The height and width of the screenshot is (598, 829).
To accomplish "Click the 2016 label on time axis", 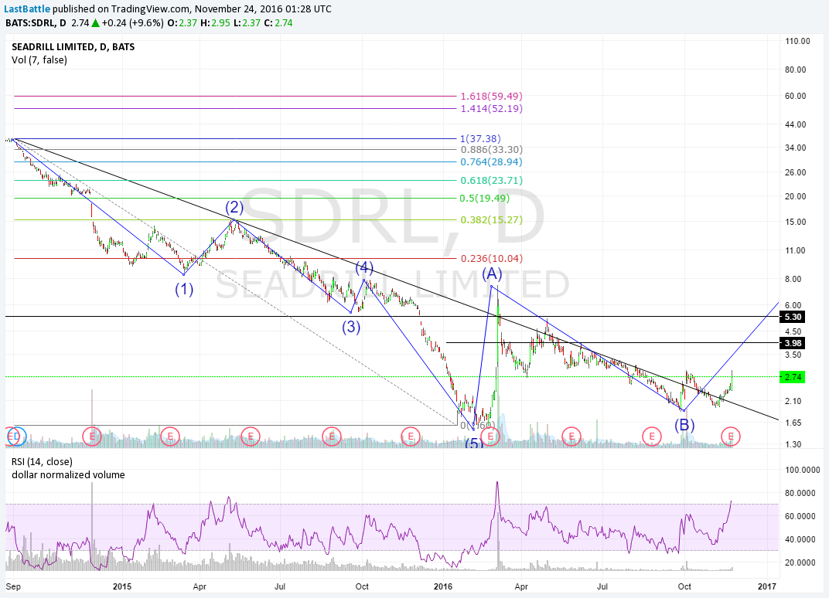I will pos(442,586).
